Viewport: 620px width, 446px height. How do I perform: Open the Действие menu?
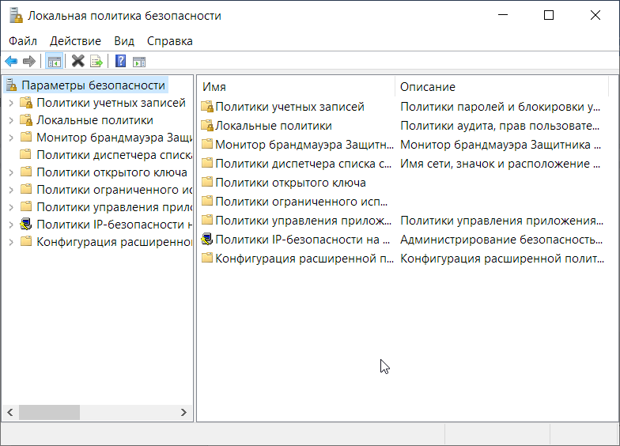coord(75,41)
